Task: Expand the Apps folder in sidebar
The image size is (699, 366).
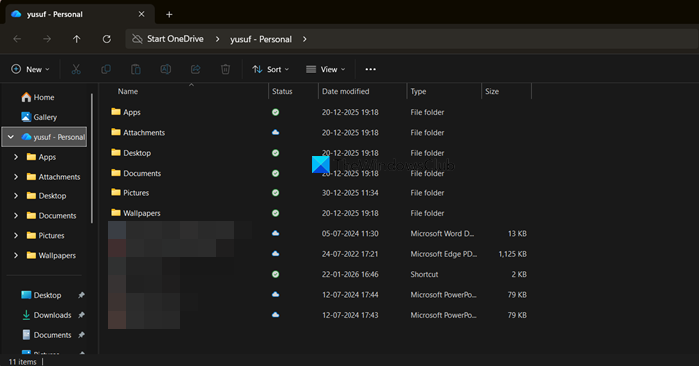Action: coord(16,157)
